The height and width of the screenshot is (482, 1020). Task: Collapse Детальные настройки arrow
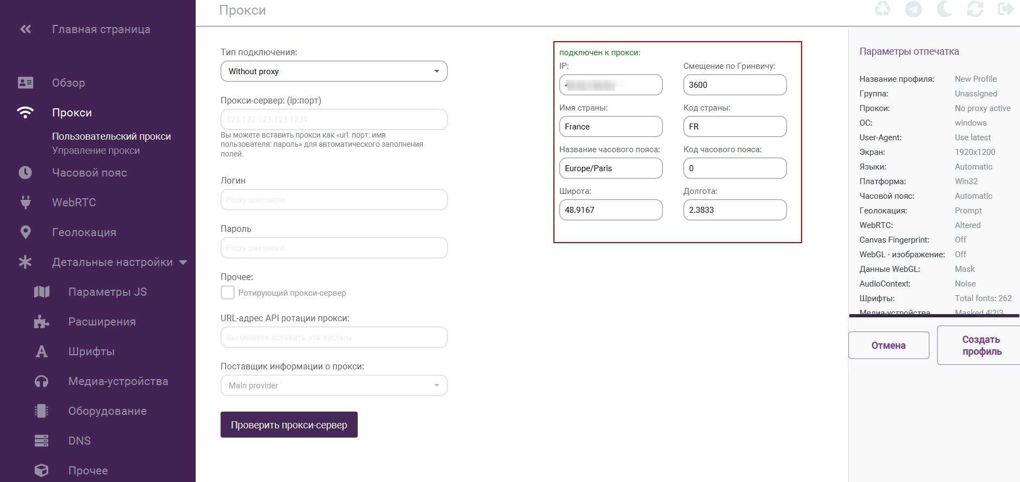point(183,263)
